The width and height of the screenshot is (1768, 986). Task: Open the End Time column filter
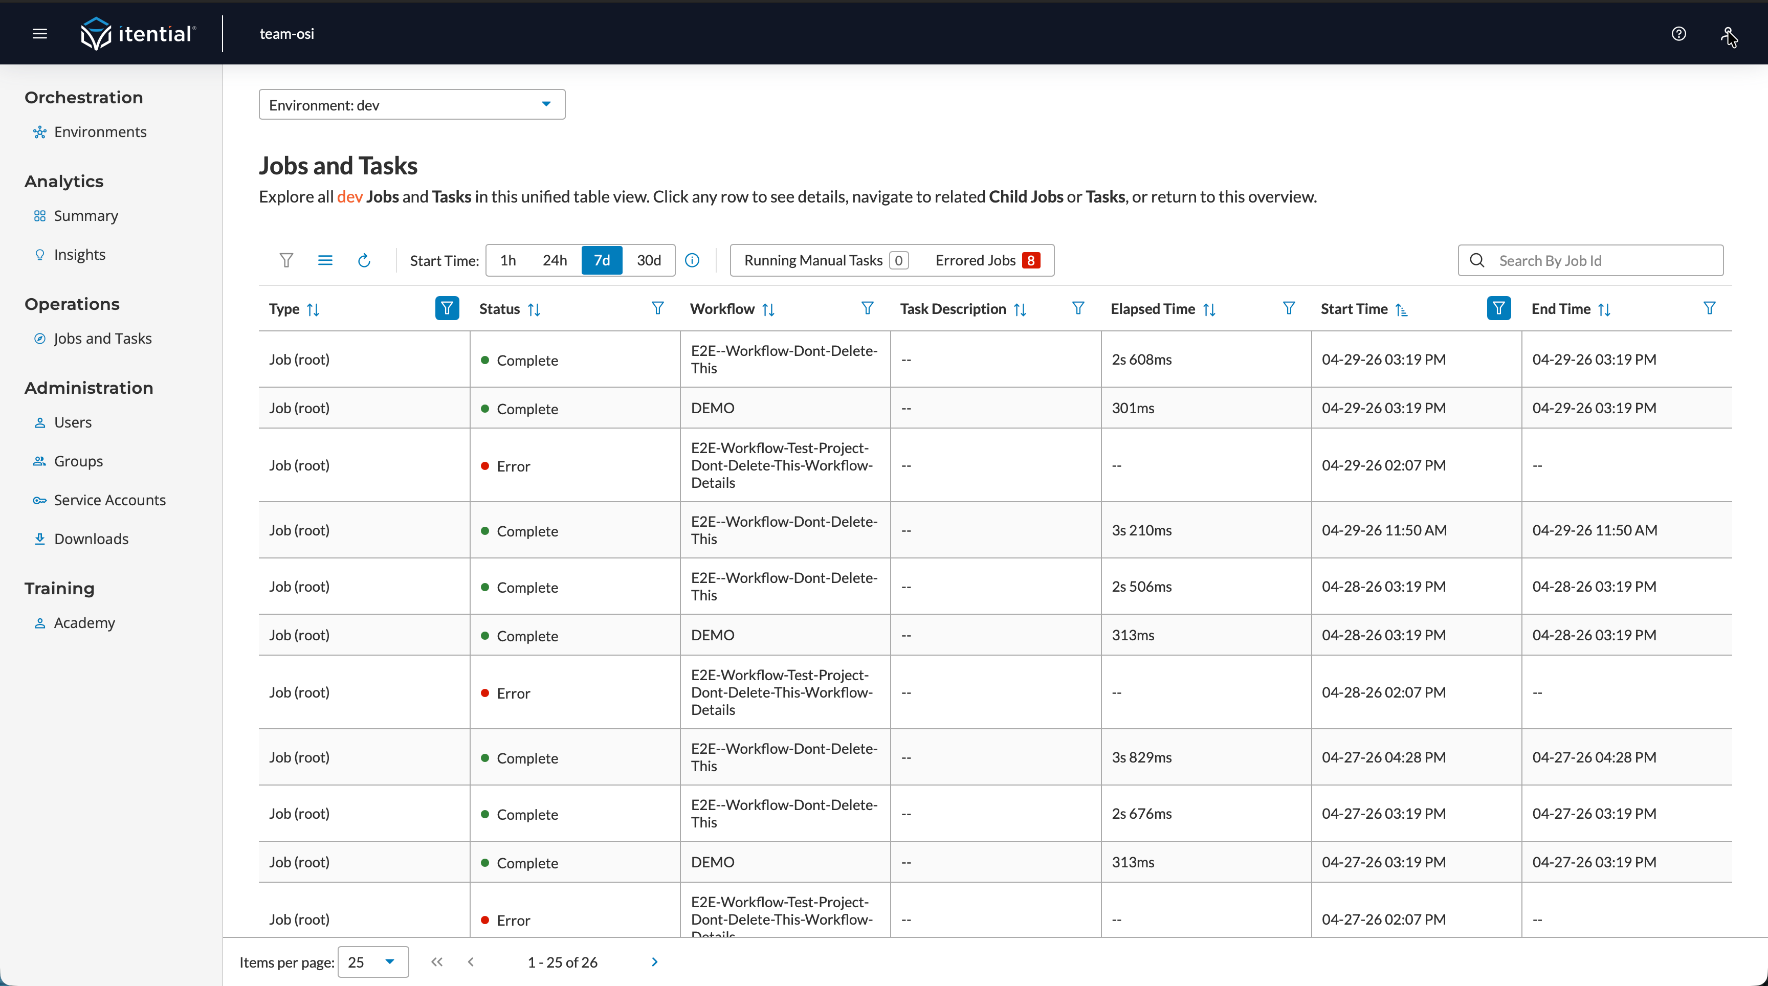(1710, 308)
